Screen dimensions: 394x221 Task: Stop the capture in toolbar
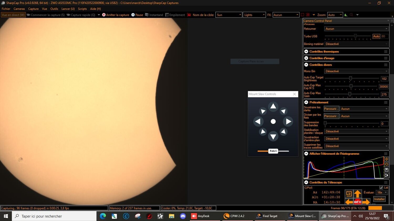click(x=116, y=15)
